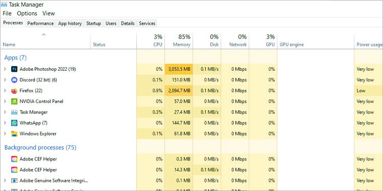383x191 pixels.
Task: Sort processes by CPU column
Action: pyautogui.click(x=151, y=41)
